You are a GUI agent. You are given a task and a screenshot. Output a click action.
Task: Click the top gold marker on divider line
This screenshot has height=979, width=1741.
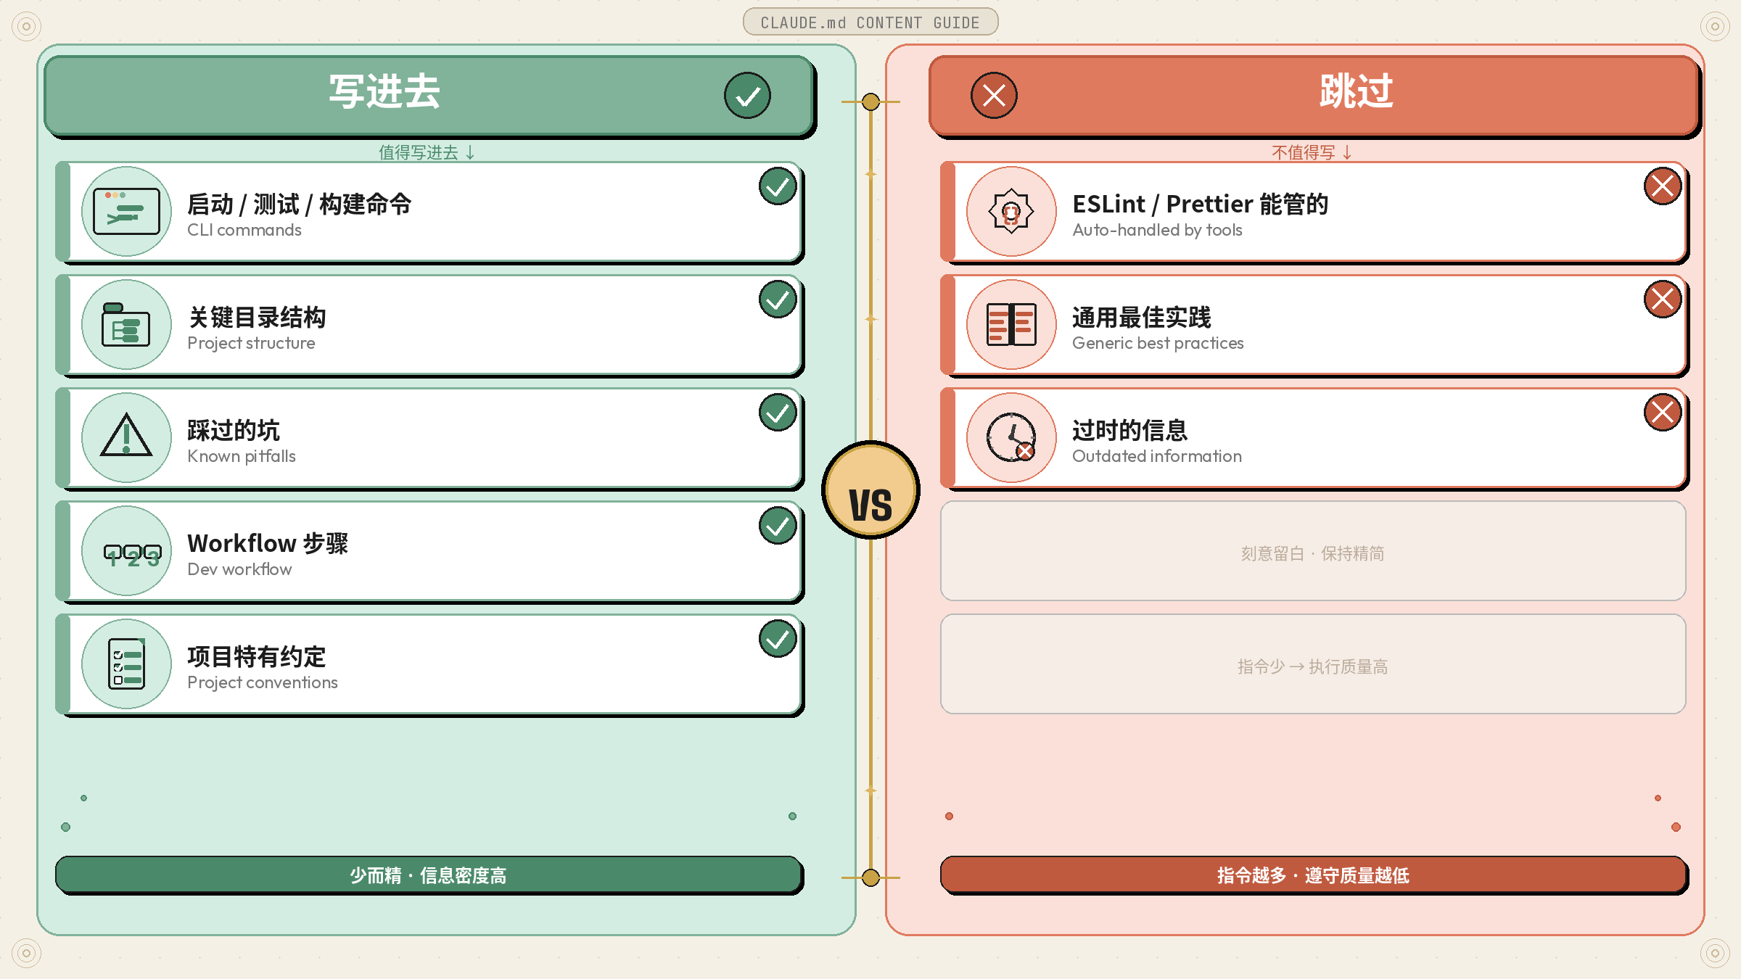click(x=870, y=102)
